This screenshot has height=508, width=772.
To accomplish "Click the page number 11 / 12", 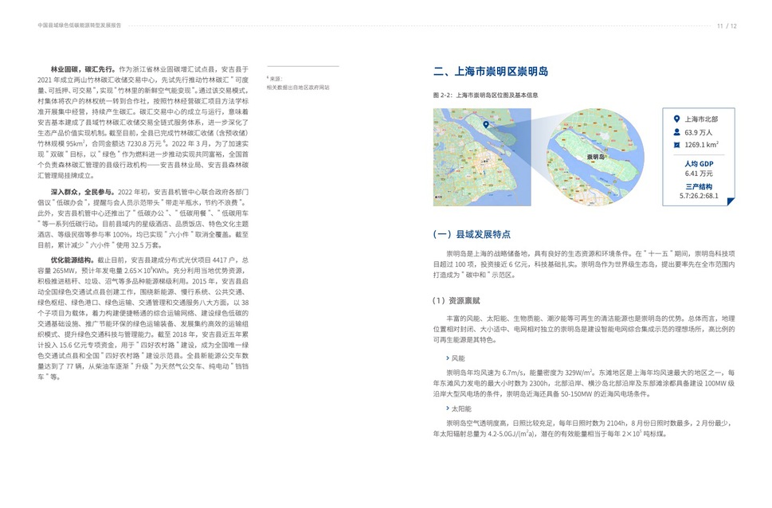I will click(x=727, y=25).
